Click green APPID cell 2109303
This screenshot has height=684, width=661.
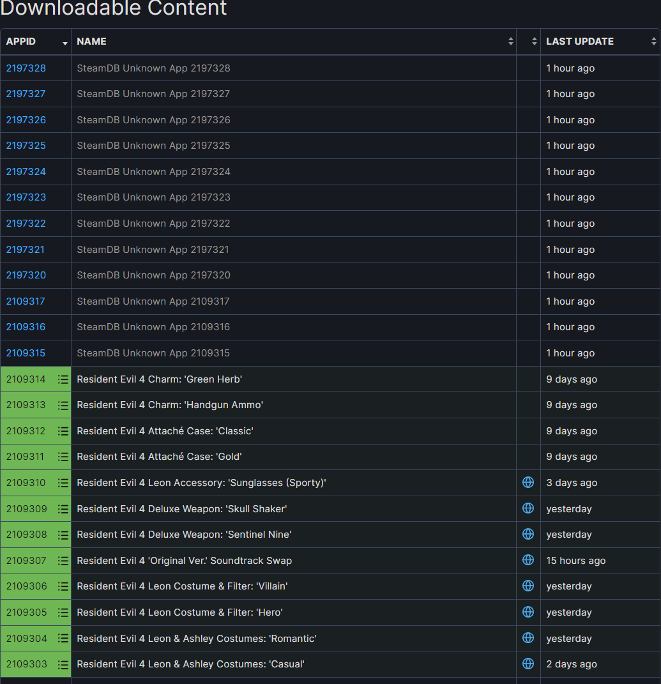tap(36, 664)
